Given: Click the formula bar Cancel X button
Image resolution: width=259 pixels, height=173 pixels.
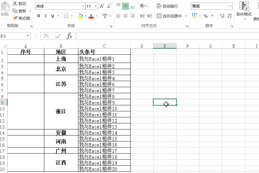Looking at the screenshot, I should coord(47,36).
